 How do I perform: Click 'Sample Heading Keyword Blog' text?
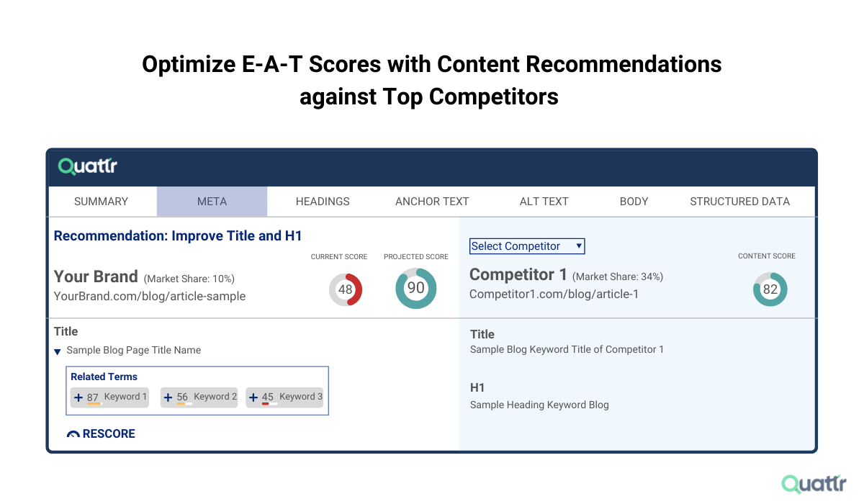click(x=539, y=405)
